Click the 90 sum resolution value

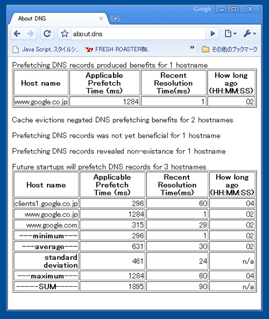[177, 286]
